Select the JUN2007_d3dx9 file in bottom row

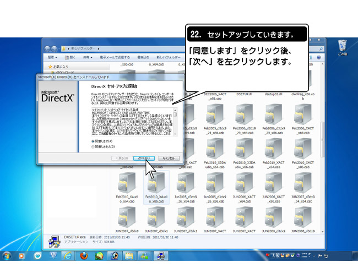pos(127,217)
